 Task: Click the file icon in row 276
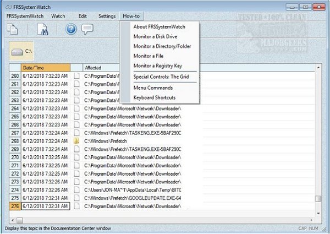tap(76, 206)
